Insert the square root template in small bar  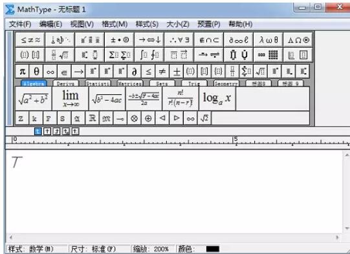pyautogui.click(x=260, y=71)
